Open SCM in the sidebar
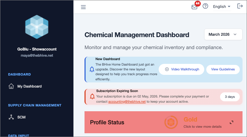This screenshot has width=247, height=137. [x=21, y=117]
